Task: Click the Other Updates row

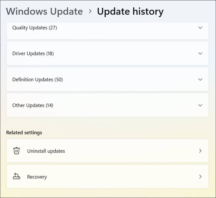Action: pos(107,105)
